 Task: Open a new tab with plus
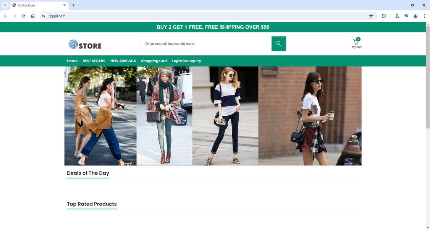73,5
